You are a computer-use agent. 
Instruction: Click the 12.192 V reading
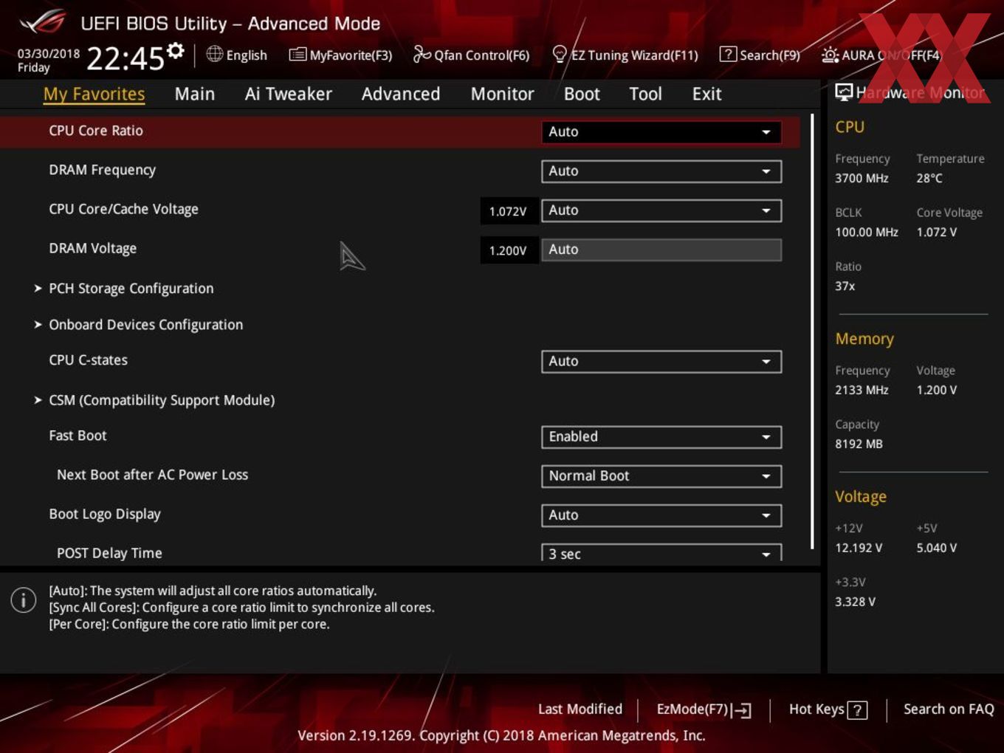click(x=859, y=548)
